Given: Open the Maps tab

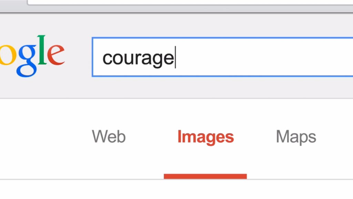Looking at the screenshot, I should (296, 137).
